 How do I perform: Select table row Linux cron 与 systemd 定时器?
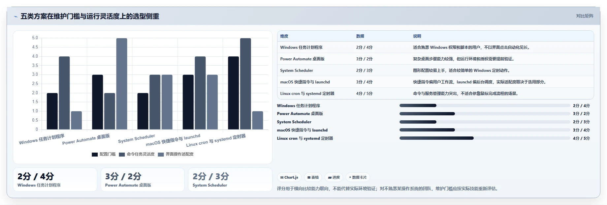pyautogui.click(x=435, y=94)
